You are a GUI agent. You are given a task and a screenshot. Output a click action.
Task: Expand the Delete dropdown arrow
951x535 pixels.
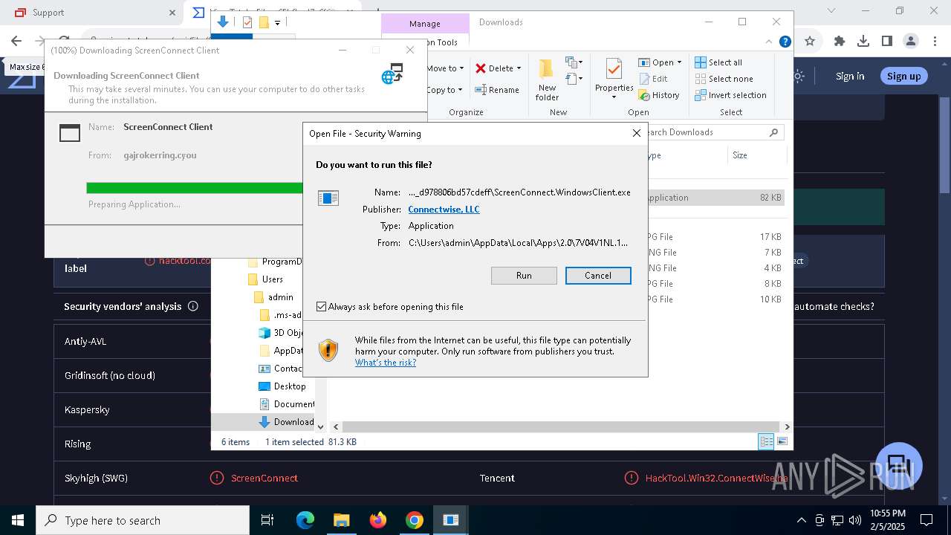pos(519,68)
